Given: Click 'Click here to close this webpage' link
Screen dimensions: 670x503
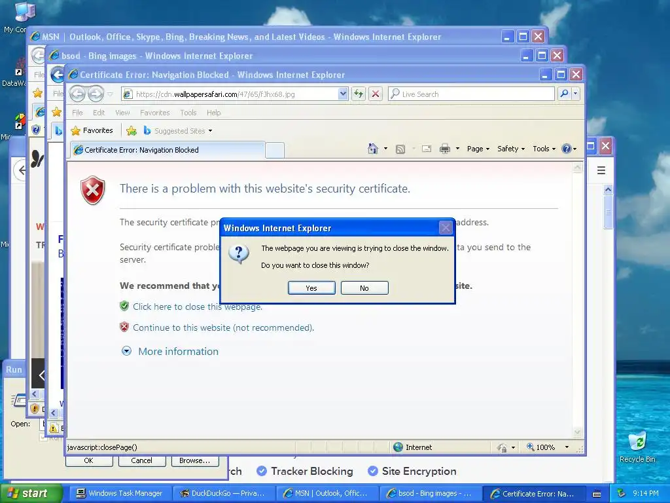Looking at the screenshot, I should pos(198,307).
